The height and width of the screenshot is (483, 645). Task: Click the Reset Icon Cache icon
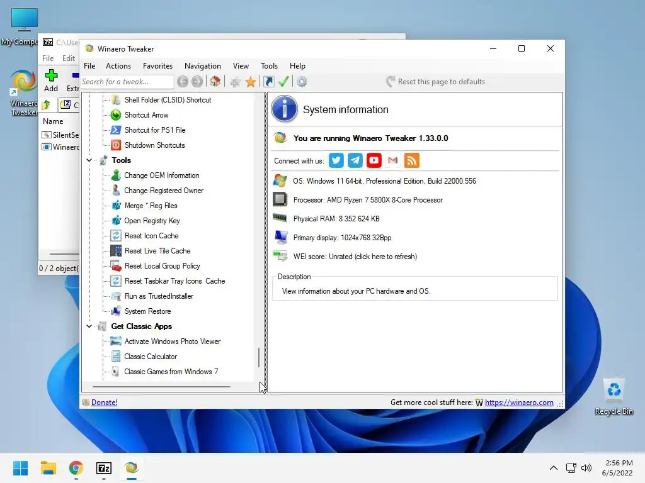[x=116, y=235]
